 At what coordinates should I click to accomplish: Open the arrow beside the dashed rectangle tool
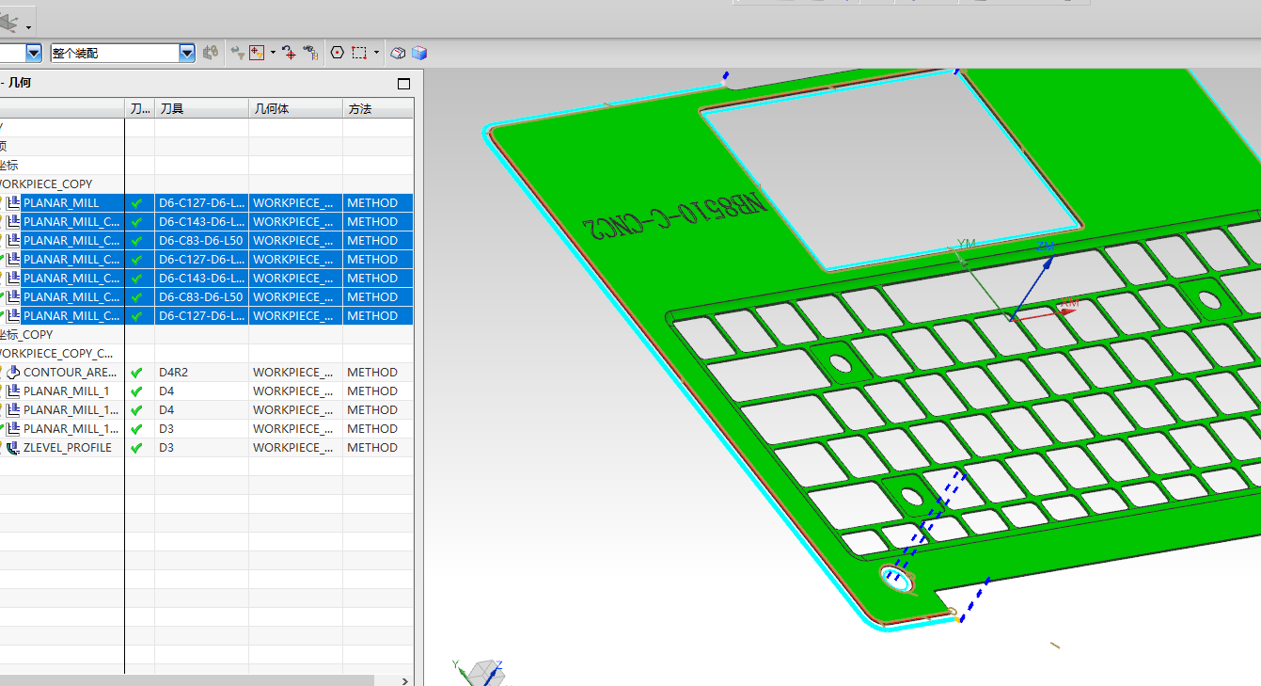376,54
